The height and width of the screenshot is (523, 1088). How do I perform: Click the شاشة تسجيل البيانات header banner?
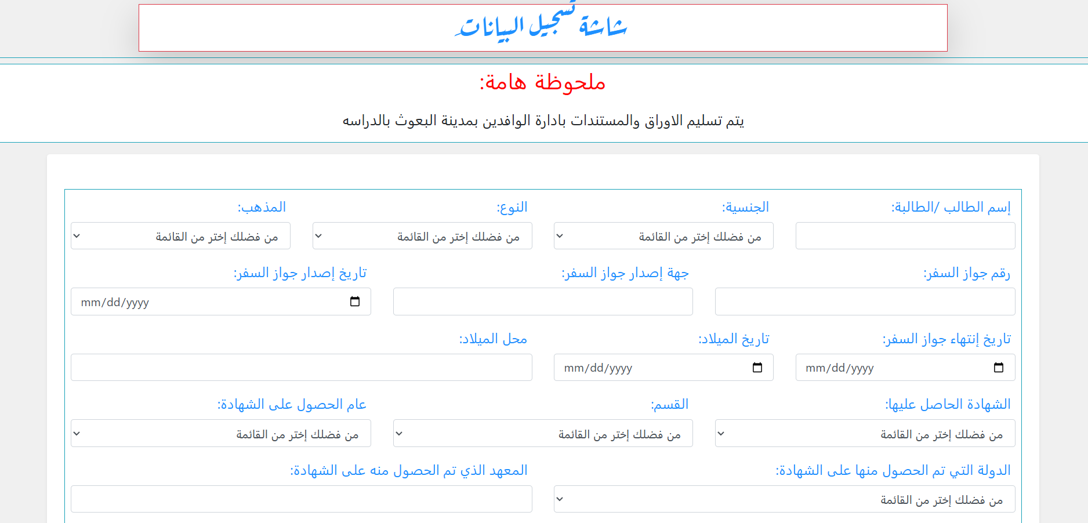coord(543,28)
